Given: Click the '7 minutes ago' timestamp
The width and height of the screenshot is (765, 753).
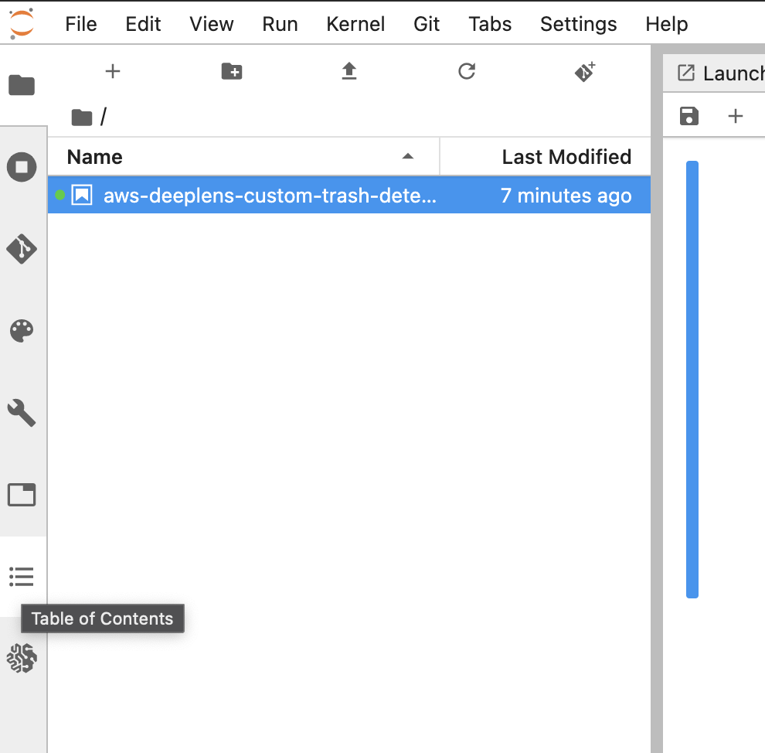Looking at the screenshot, I should click(x=566, y=195).
